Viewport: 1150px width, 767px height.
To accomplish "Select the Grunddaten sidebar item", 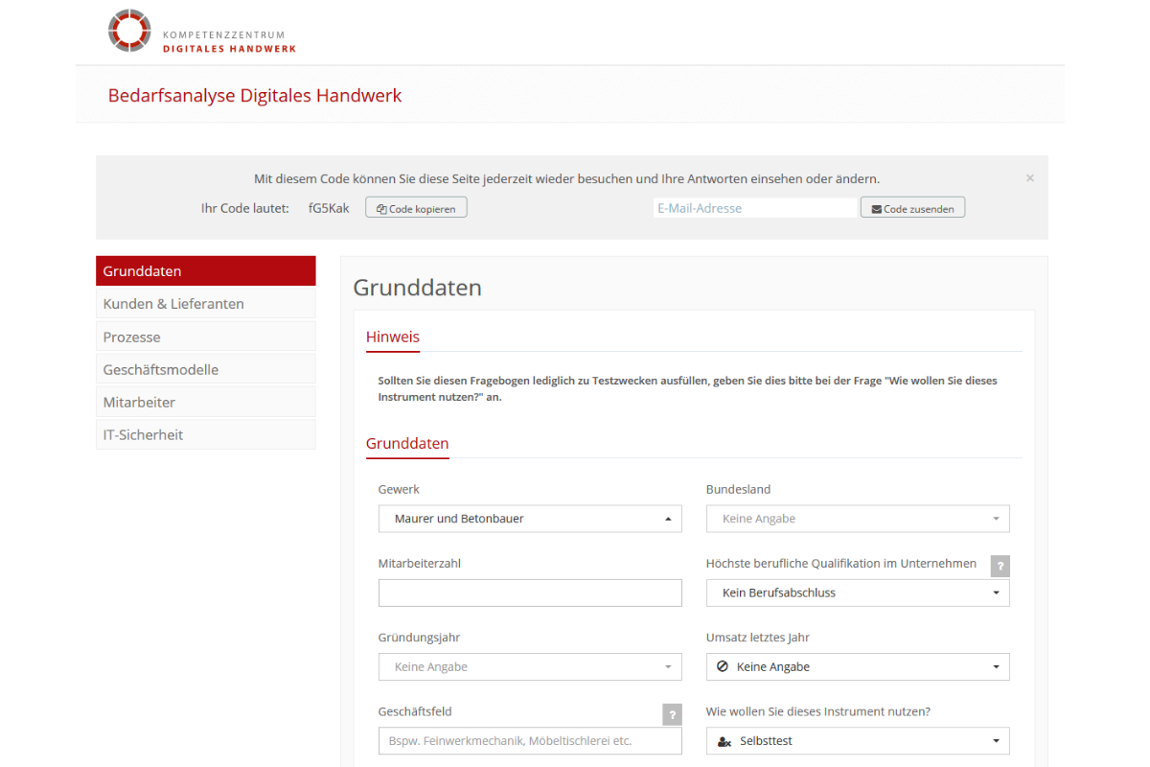I will [x=205, y=271].
